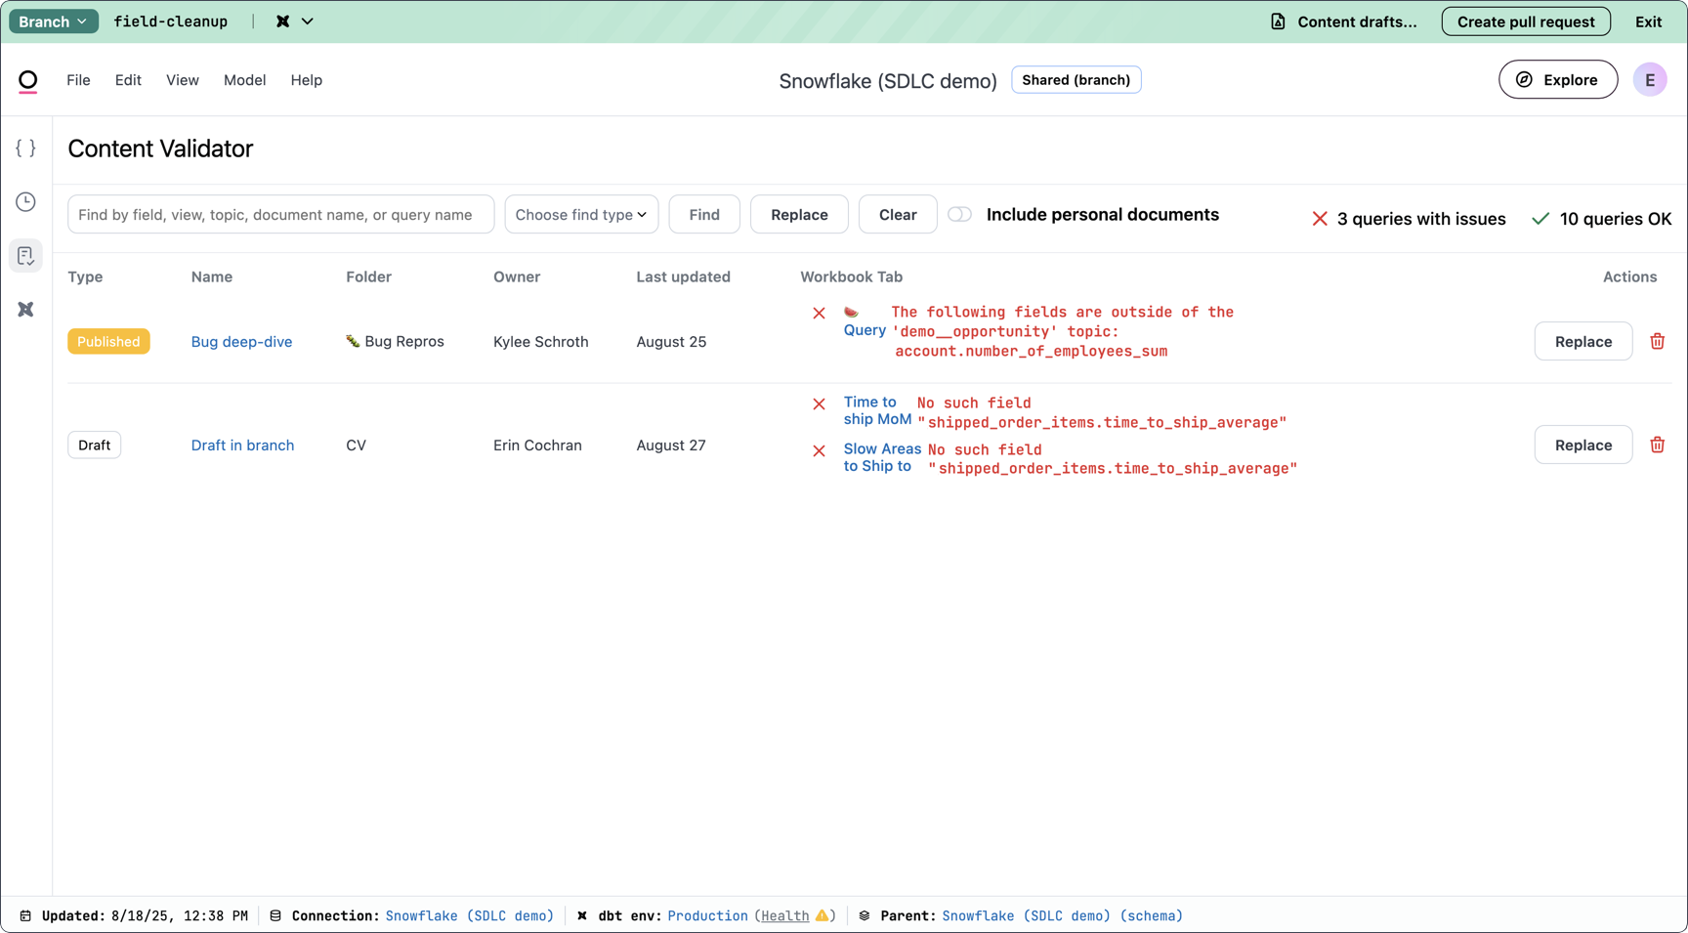
Task: Click the red X beside Time to ship MoM
Action: coord(819,404)
